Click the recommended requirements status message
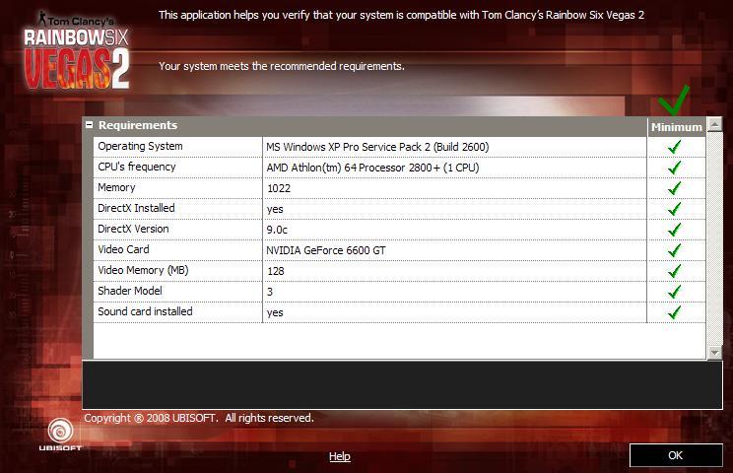733x473 pixels. click(282, 66)
